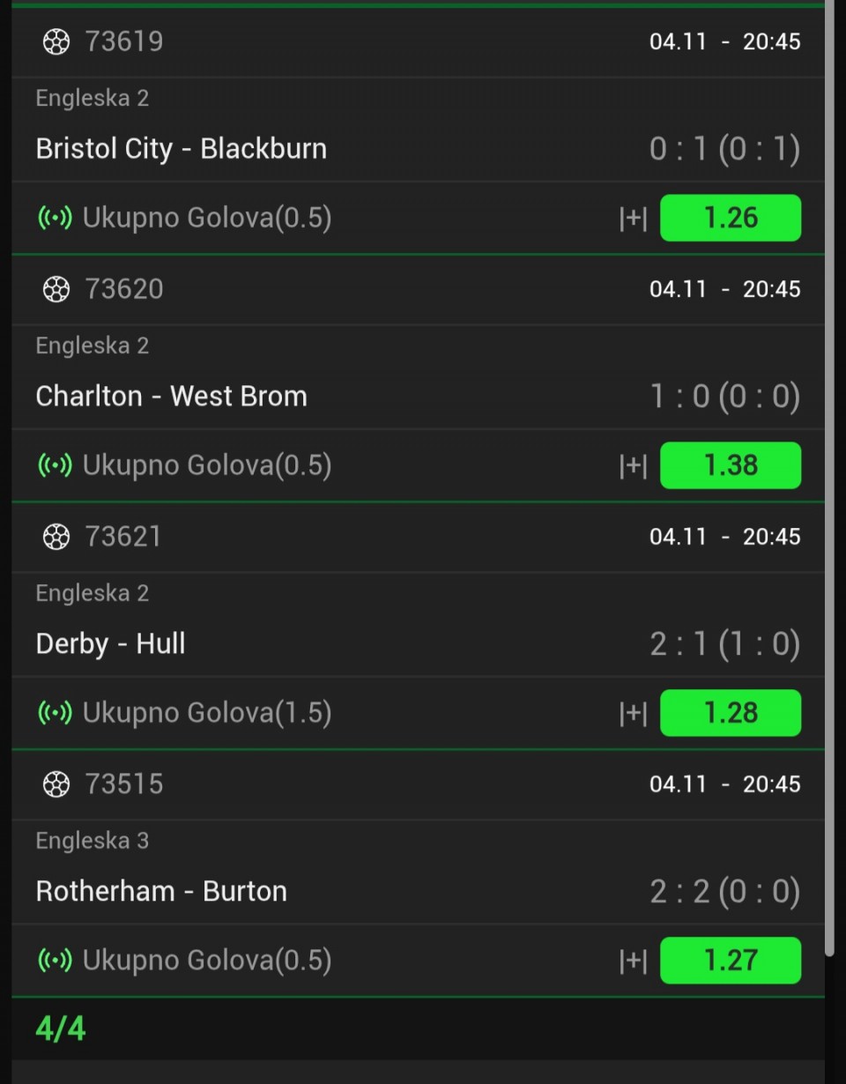Expand the |+| next to odds 1.28

point(633,714)
